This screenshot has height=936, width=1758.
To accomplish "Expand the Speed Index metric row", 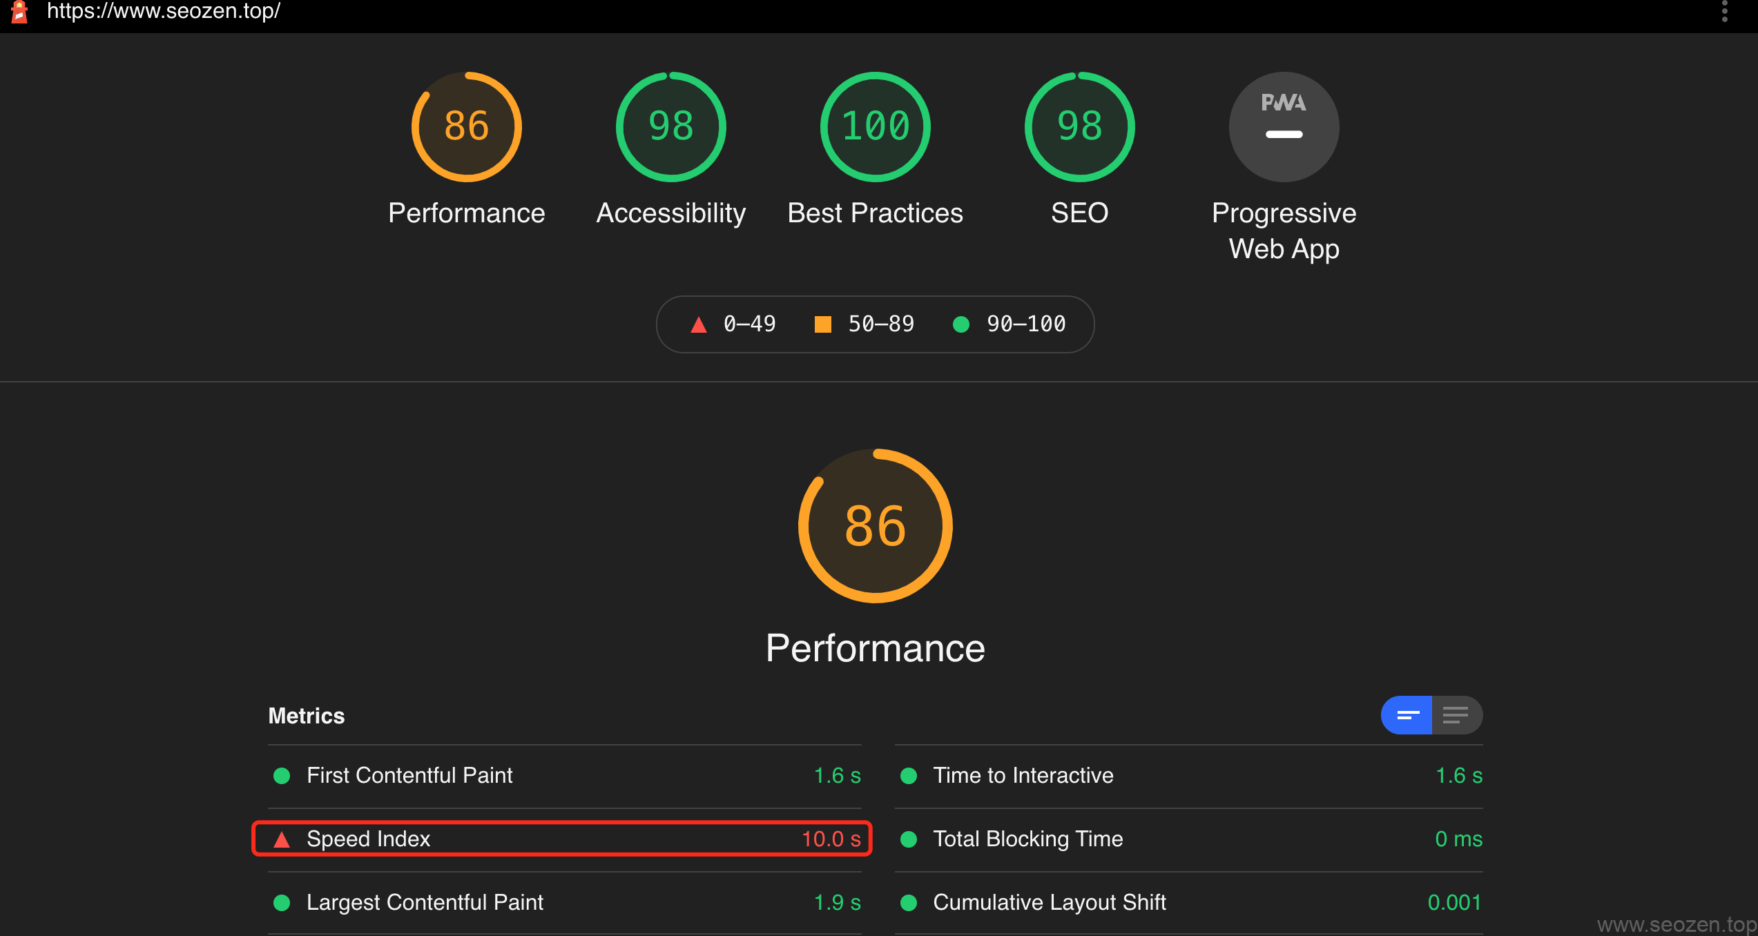I will coord(369,839).
